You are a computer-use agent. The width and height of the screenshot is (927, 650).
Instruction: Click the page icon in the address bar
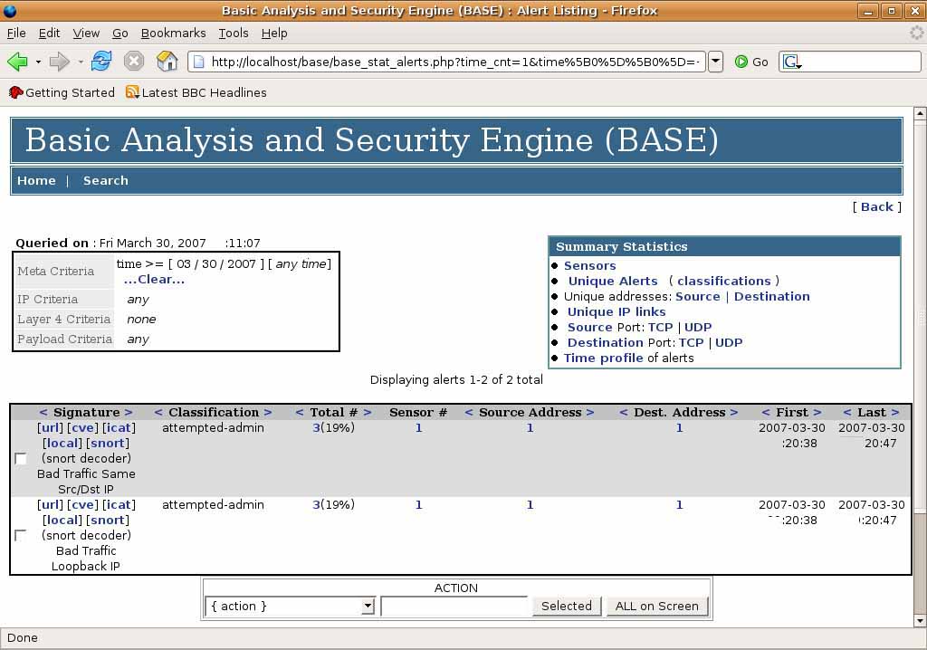[199, 62]
